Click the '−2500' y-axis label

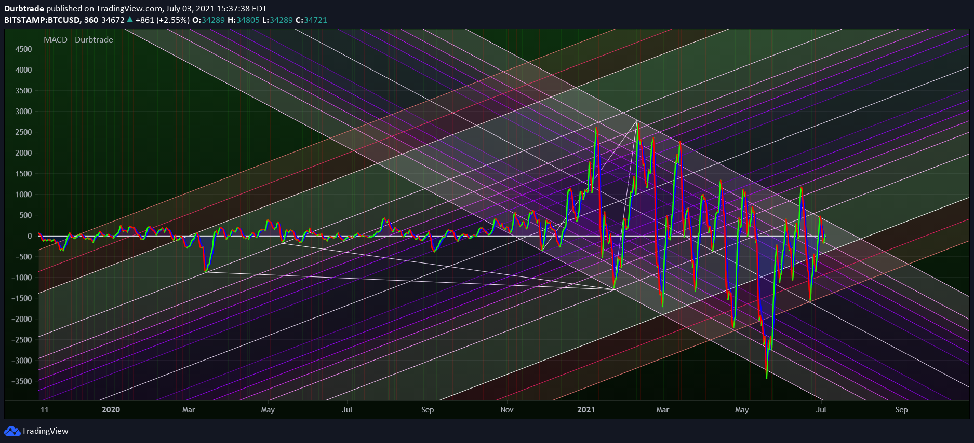pyautogui.click(x=21, y=340)
